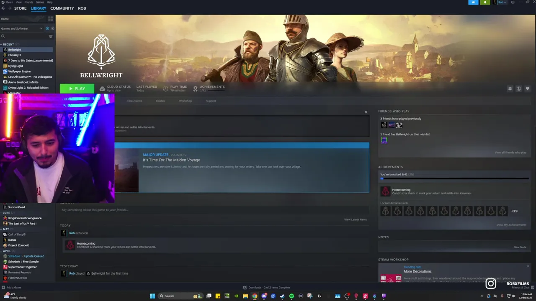This screenshot has width=536, height=301.
Task: Open advanced library filter options icon
Action: (x=51, y=36)
